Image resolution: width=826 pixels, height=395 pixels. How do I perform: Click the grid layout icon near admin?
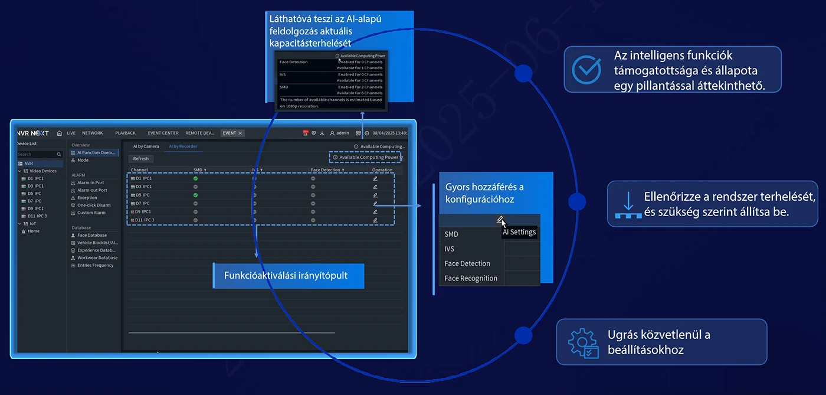[x=358, y=133]
